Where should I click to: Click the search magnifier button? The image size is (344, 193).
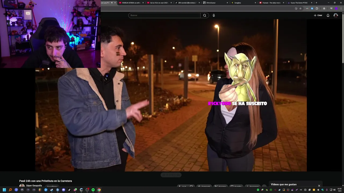[x=205, y=15]
